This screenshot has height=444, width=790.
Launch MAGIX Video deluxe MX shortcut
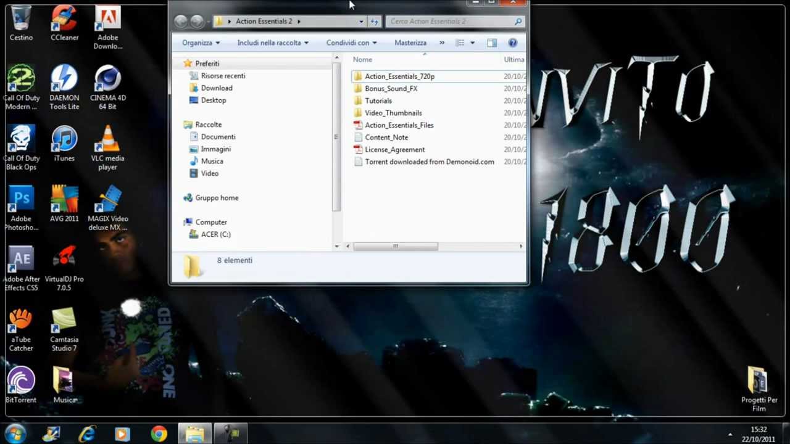pyautogui.click(x=107, y=208)
